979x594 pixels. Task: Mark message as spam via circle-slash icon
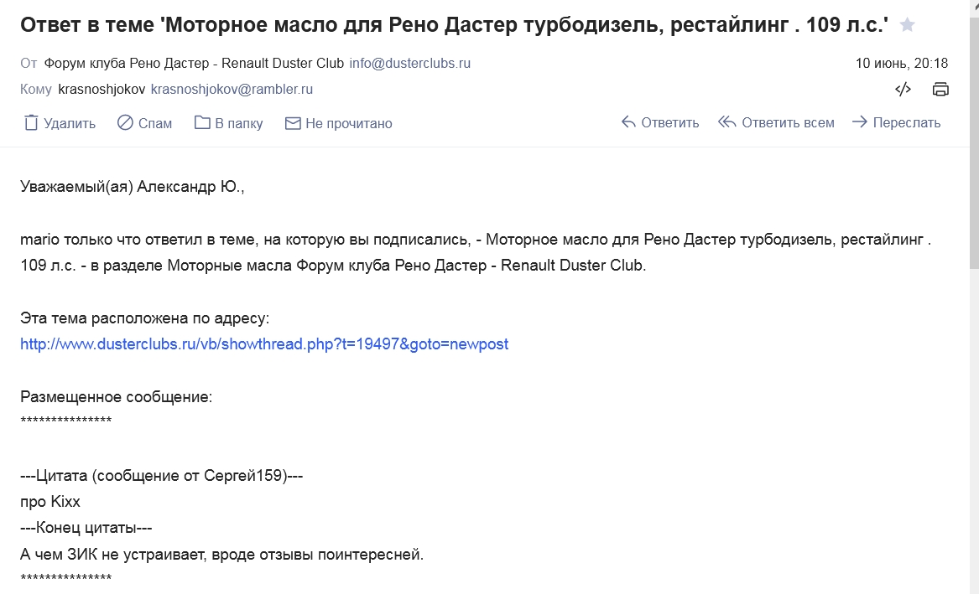click(125, 123)
